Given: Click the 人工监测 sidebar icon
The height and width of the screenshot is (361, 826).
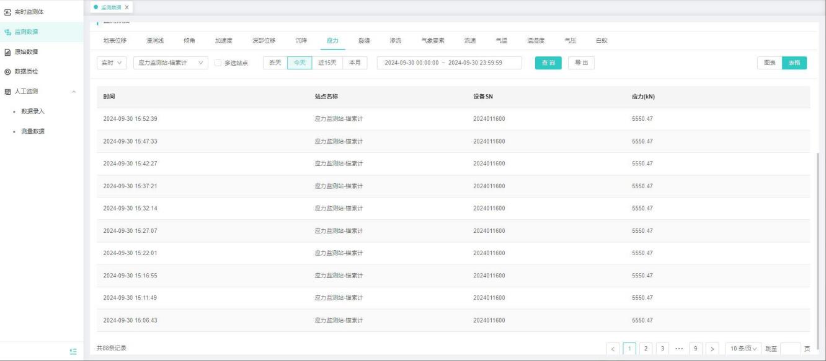Looking at the screenshot, I should 7,91.
